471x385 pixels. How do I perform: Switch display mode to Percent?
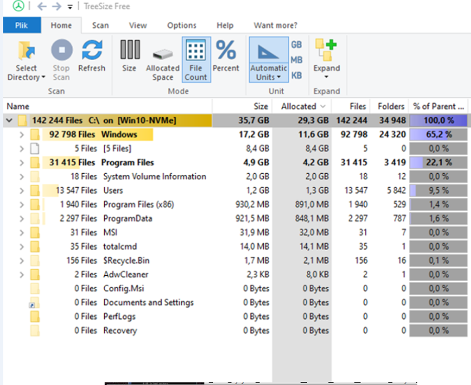click(226, 56)
